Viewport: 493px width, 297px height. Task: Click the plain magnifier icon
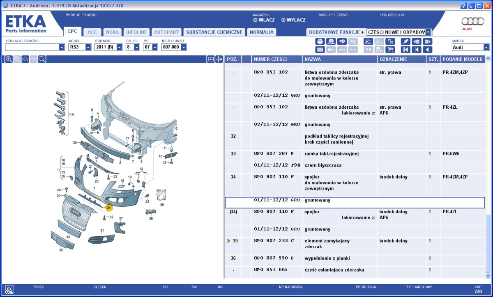point(41,59)
